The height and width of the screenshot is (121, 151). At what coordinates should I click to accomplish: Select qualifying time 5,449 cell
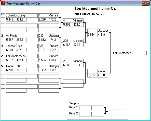(11, 19)
